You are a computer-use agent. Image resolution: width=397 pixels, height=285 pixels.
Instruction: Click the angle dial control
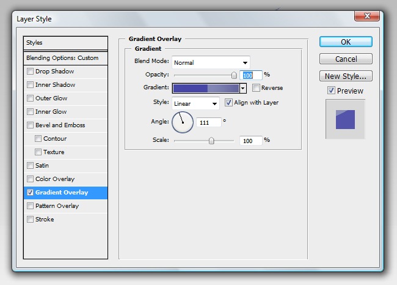click(x=182, y=122)
